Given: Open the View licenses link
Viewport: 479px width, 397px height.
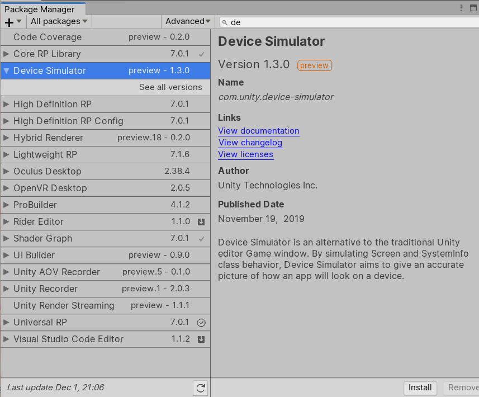Looking at the screenshot, I should (x=245, y=154).
